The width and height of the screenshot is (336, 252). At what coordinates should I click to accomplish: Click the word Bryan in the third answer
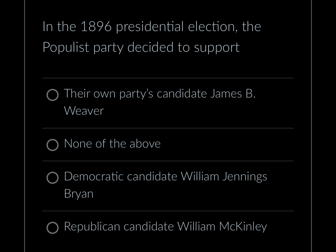click(78, 194)
